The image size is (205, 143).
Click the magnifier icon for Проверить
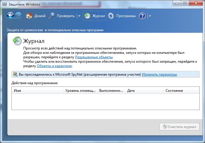click(x=52, y=16)
